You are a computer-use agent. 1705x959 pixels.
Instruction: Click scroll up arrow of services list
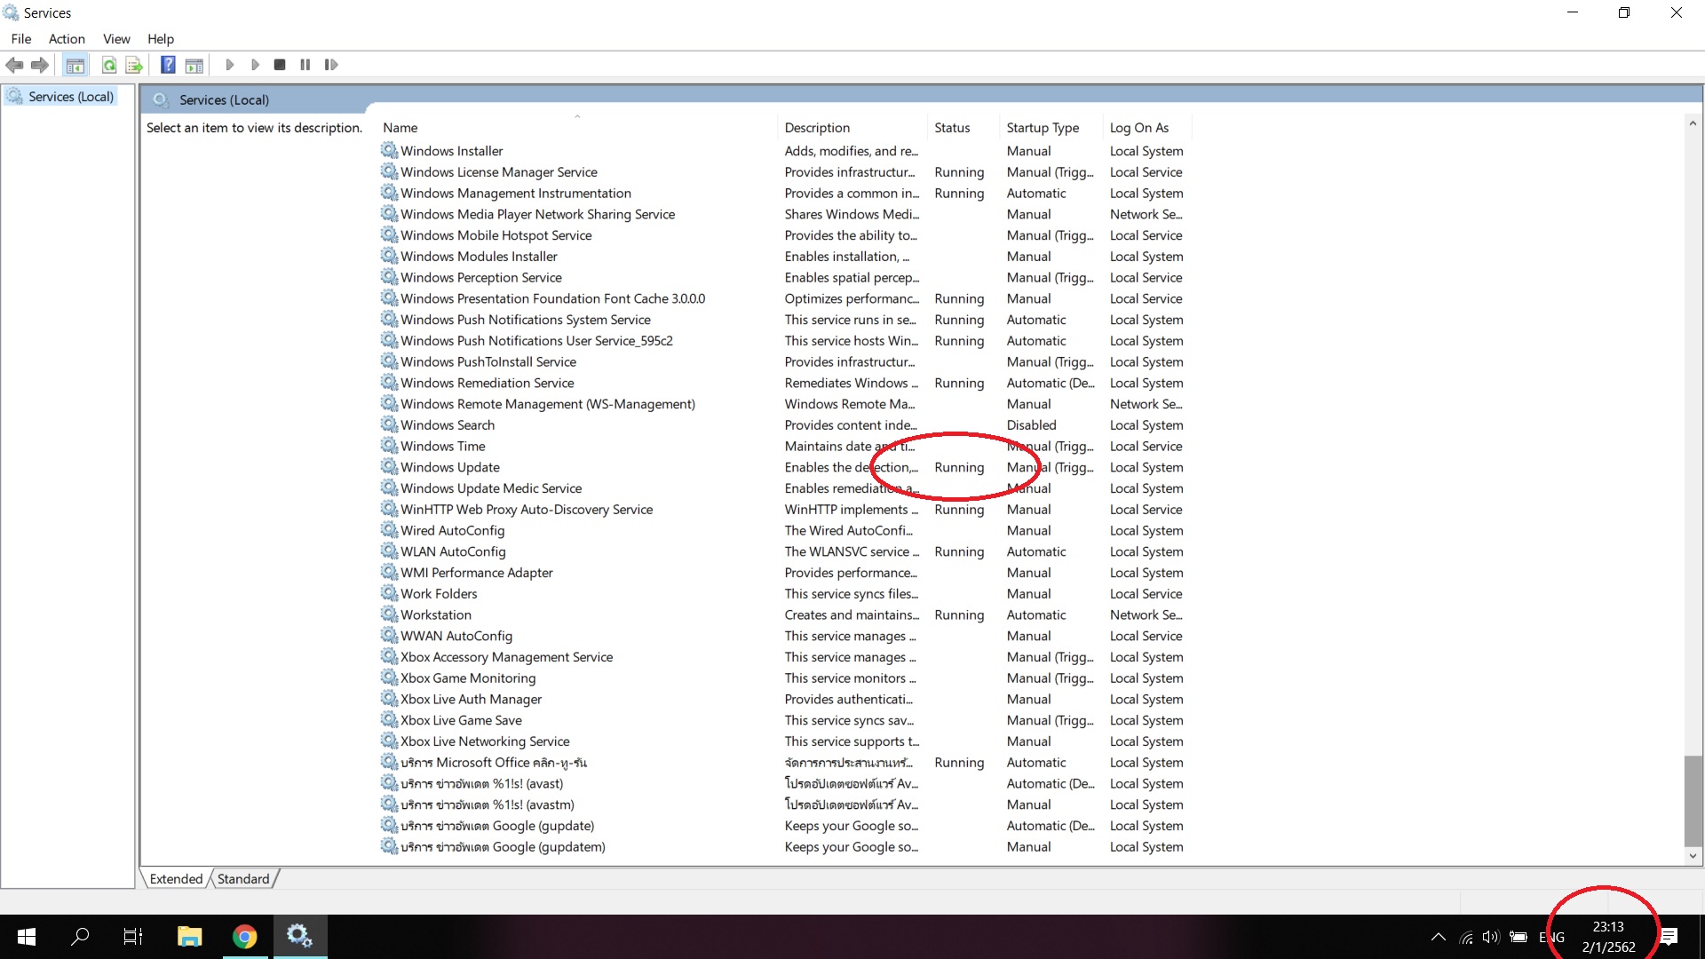(x=1693, y=123)
